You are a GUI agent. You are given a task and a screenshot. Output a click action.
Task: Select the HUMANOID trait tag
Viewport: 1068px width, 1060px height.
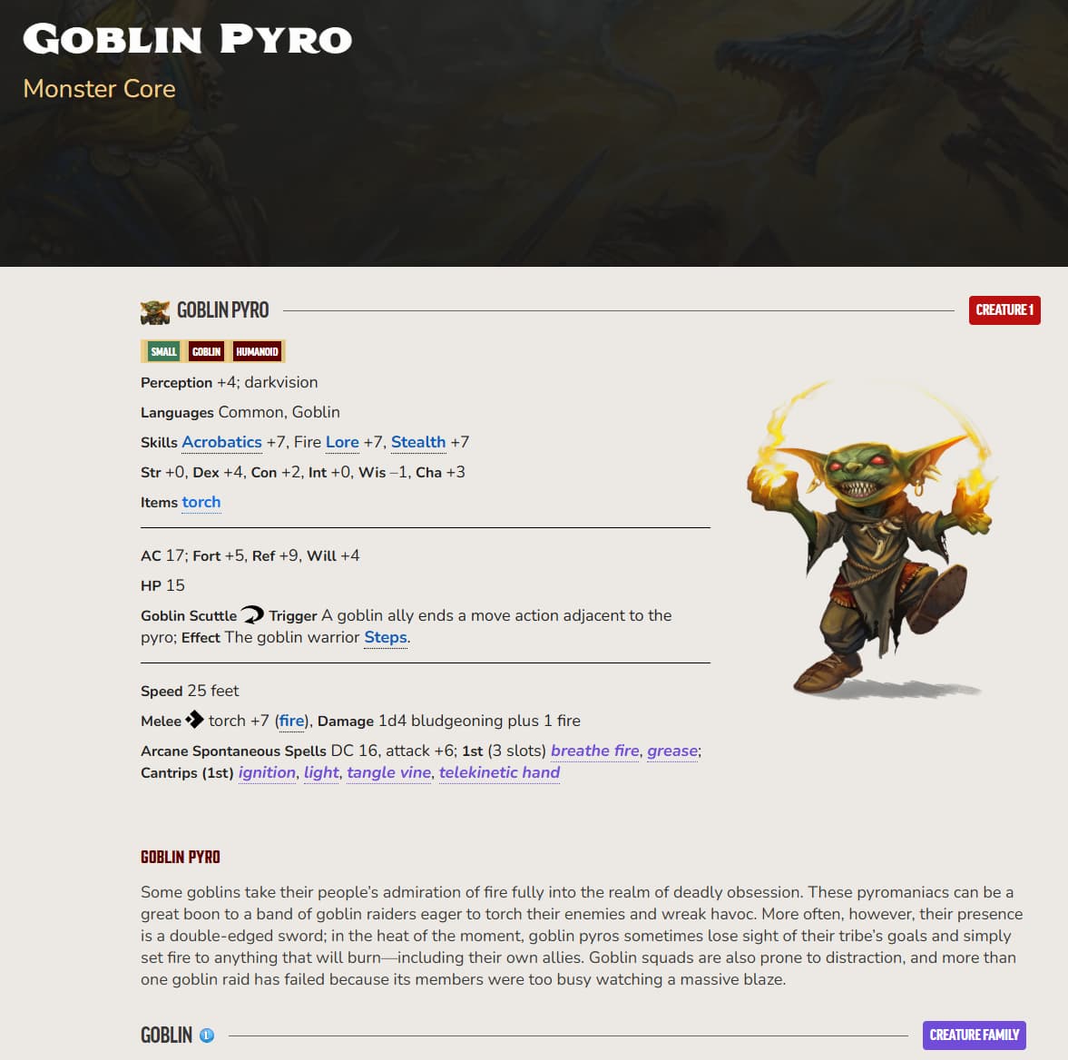tap(257, 351)
